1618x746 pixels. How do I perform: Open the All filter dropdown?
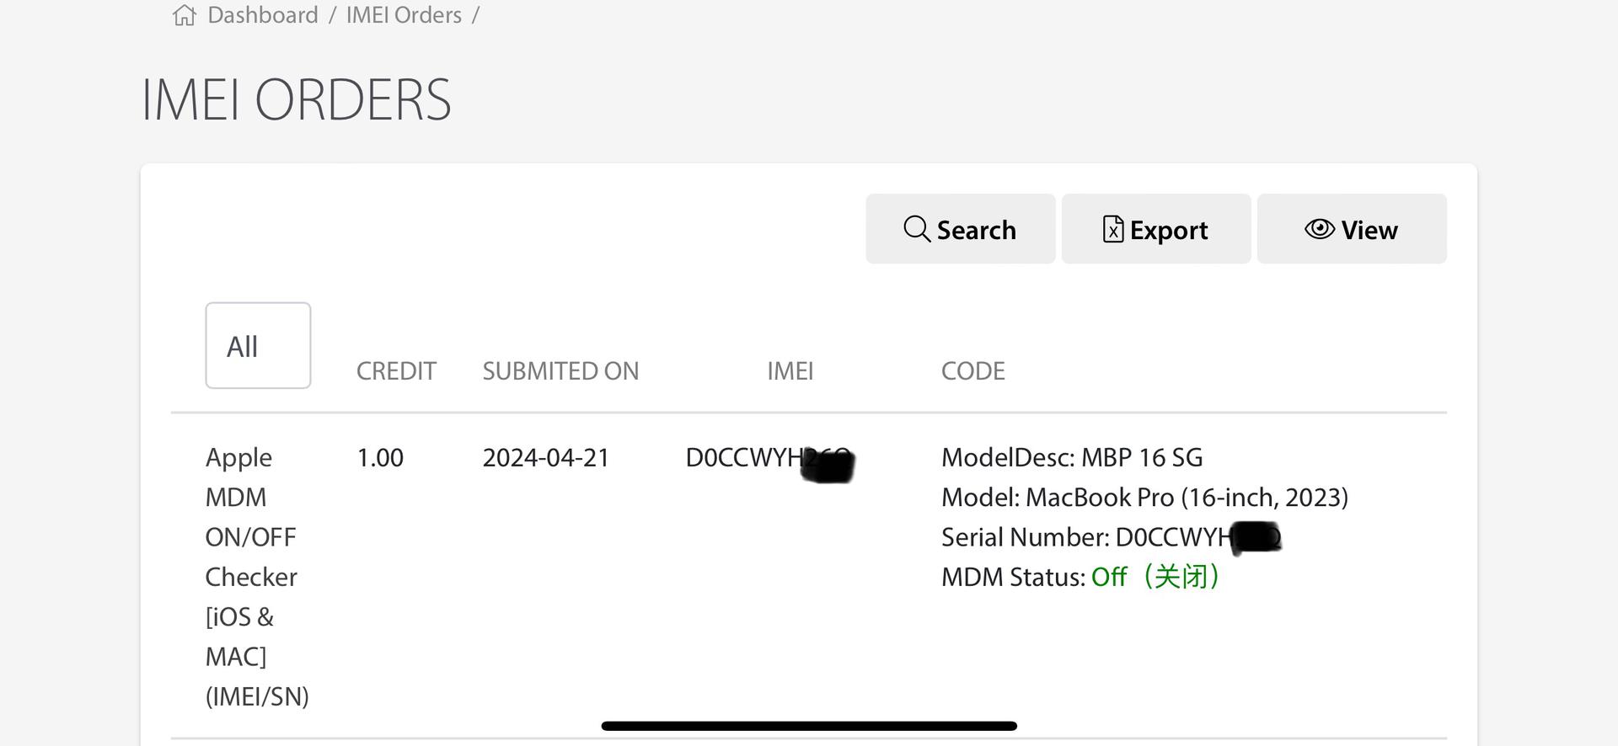pyautogui.click(x=258, y=345)
